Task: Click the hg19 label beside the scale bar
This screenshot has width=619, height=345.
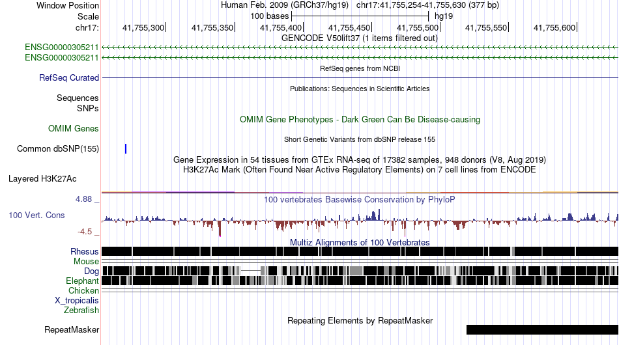Action: point(444,16)
